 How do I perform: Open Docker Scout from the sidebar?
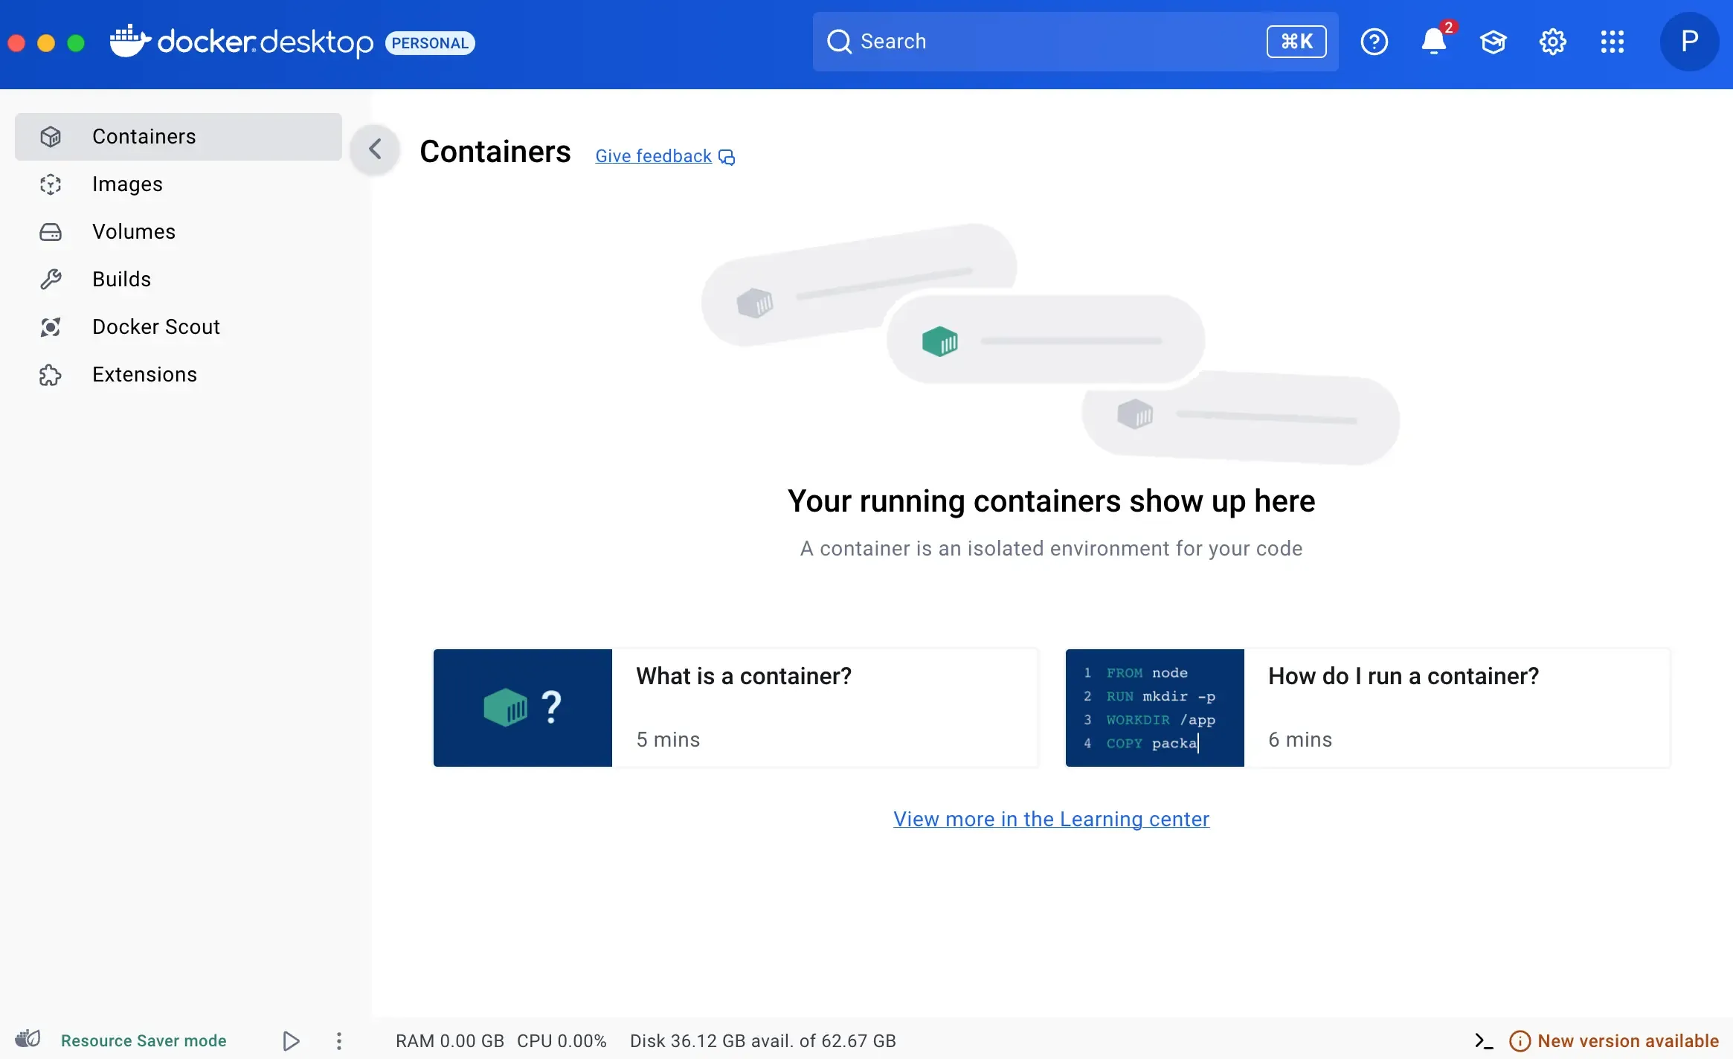point(156,326)
